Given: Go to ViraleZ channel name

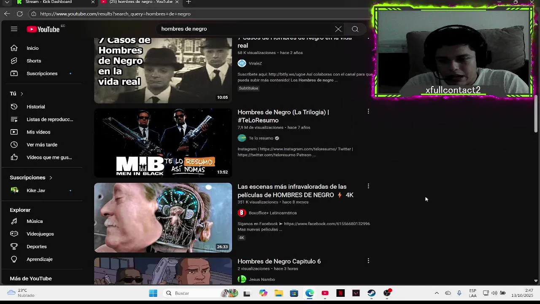Looking at the screenshot, I should coord(255,63).
